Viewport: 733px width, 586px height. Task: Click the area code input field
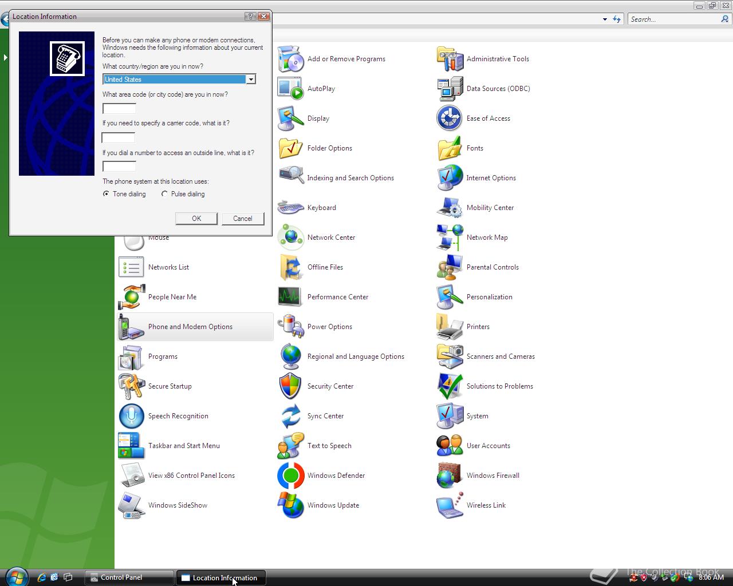click(119, 108)
